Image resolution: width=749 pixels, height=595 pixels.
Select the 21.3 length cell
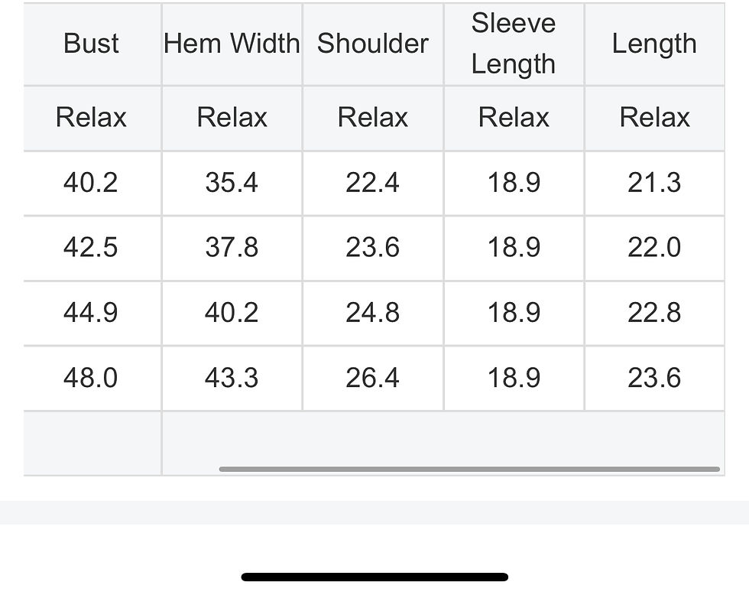pyautogui.click(x=654, y=183)
